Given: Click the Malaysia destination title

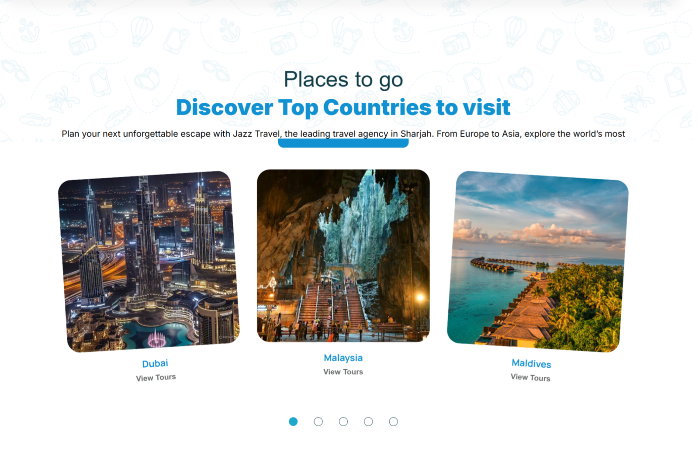Looking at the screenshot, I should pyautogui.click(x=343, y=358).
